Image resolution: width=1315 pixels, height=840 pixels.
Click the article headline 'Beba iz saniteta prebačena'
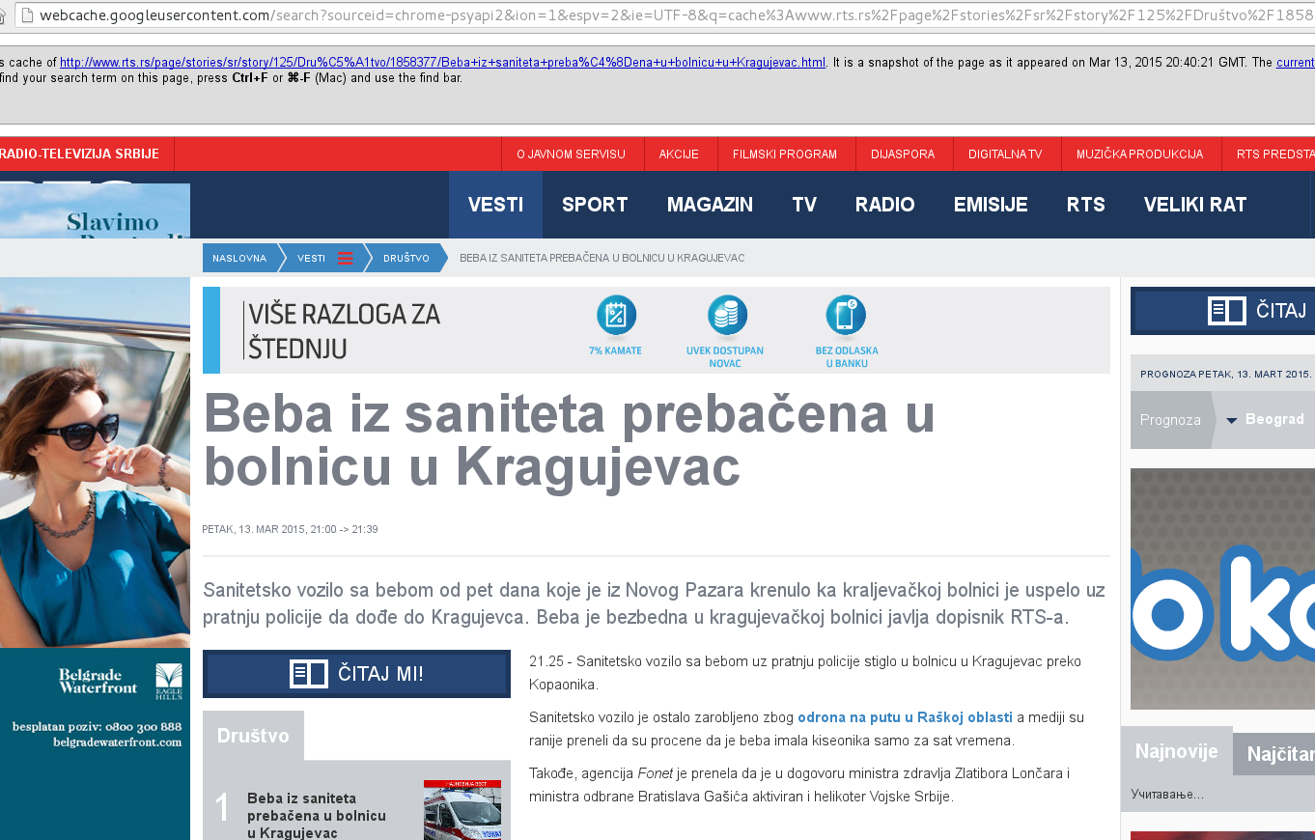570,439
